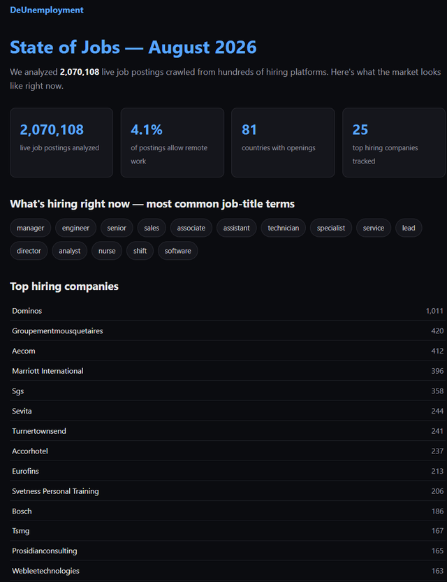Select the Groupementmousquetaires row
Screen dimensions: 447x582
click(x=228, y=331)
